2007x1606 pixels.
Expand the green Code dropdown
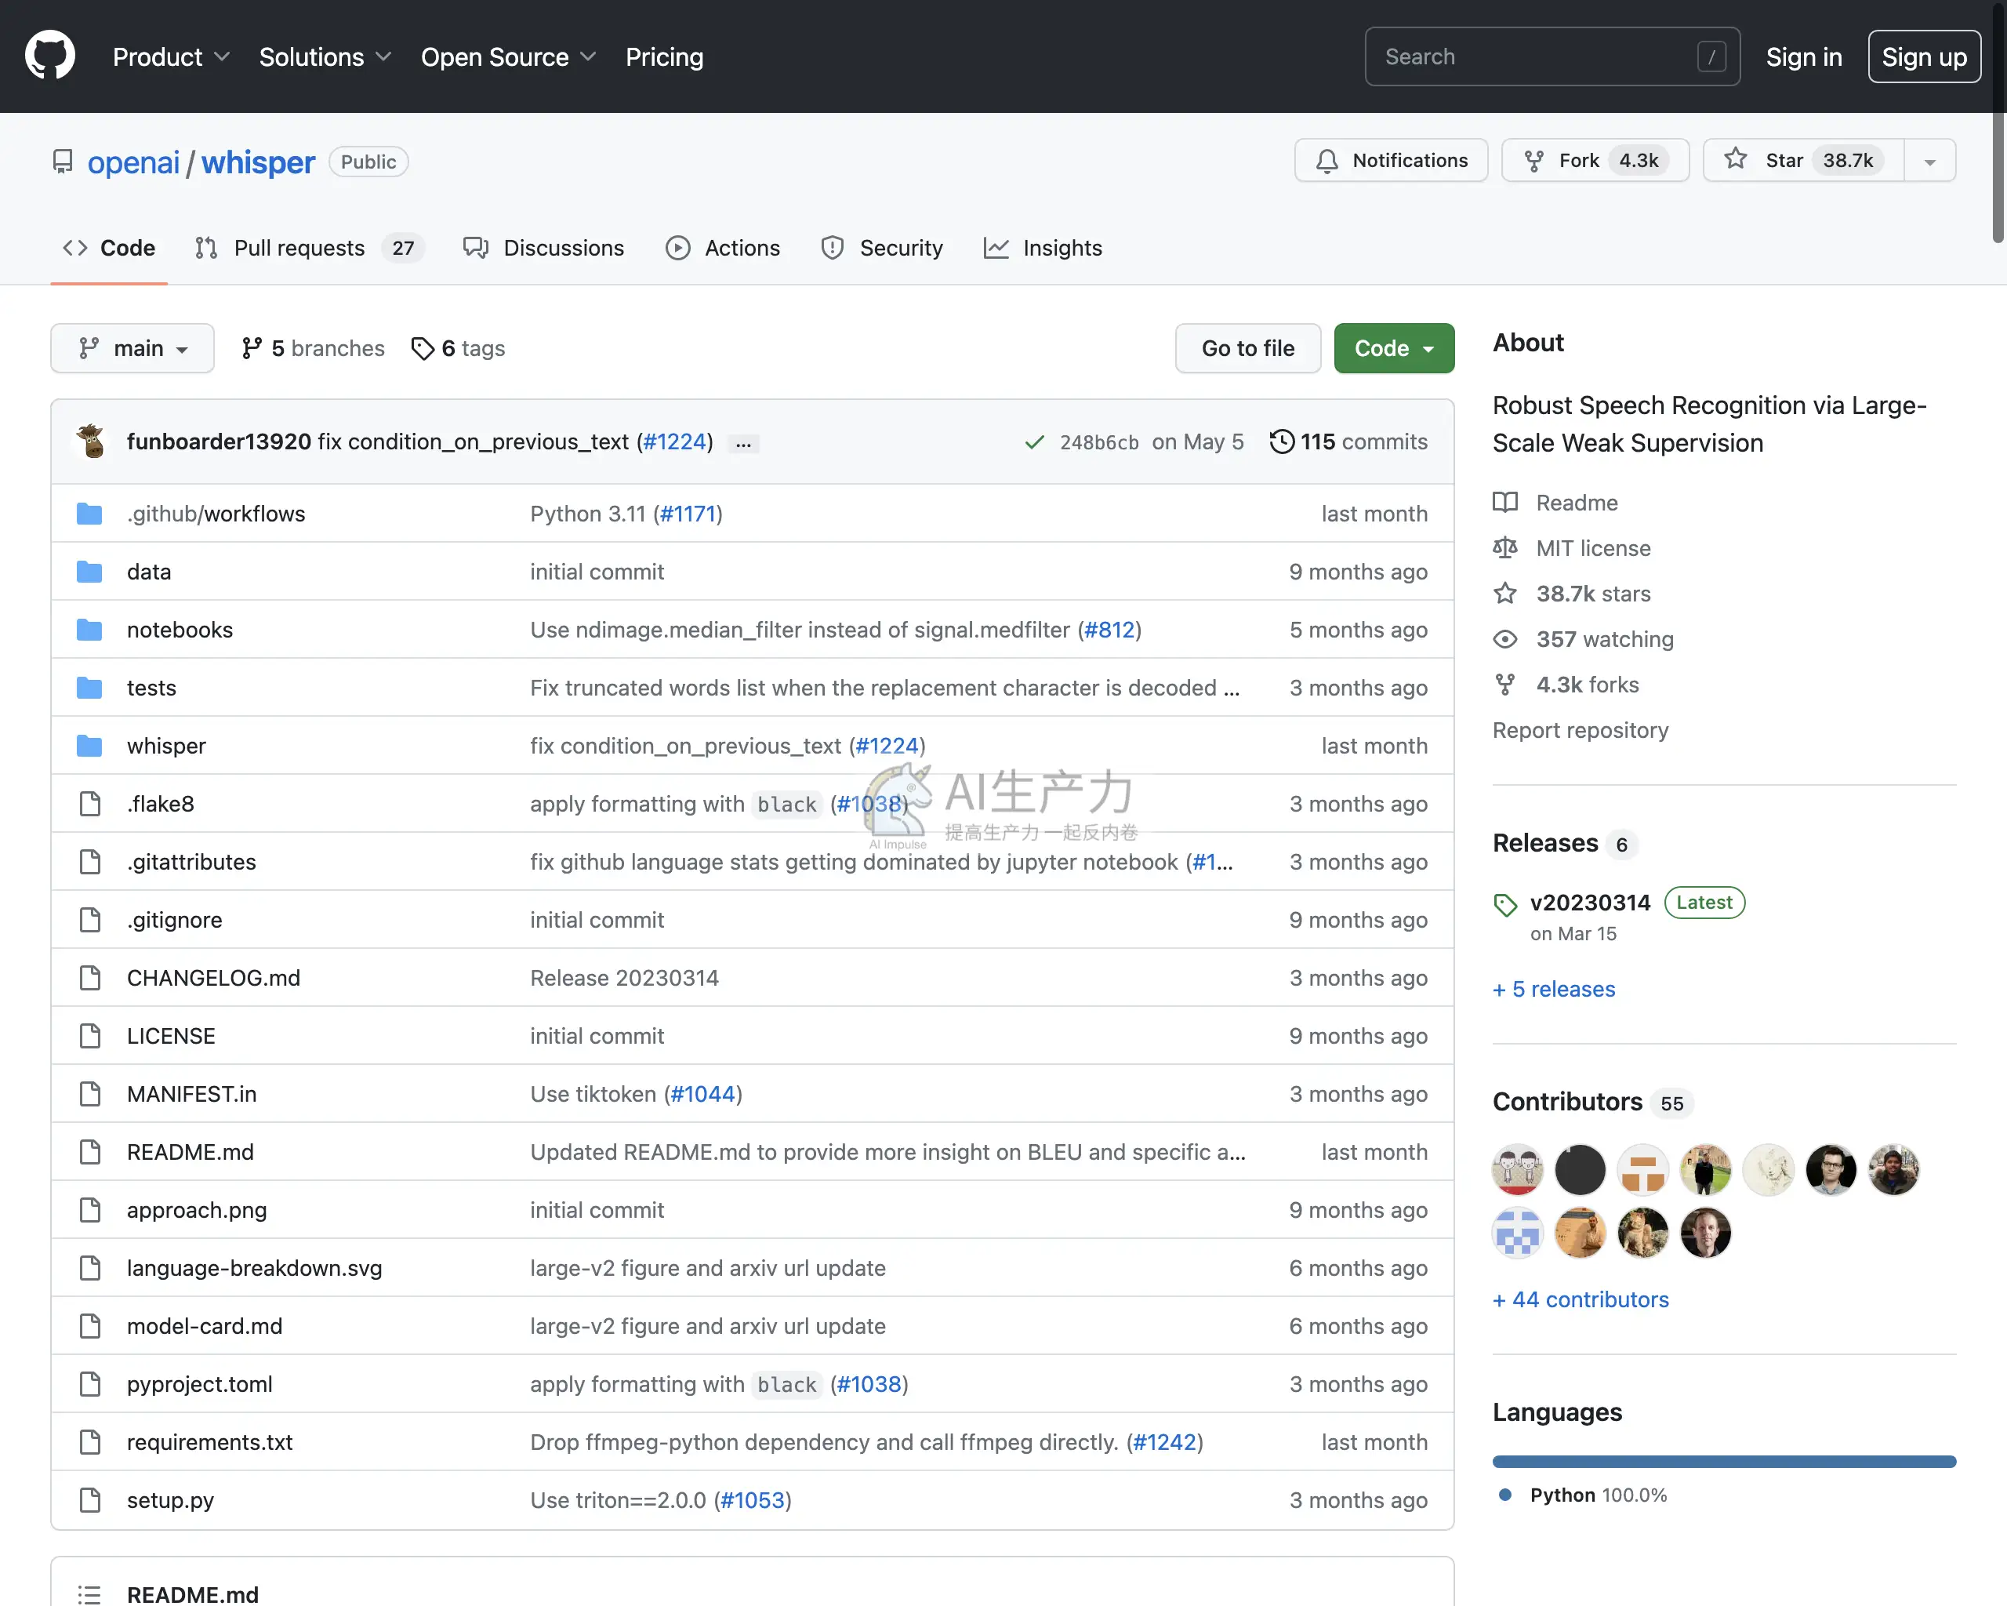point(1394,348)
